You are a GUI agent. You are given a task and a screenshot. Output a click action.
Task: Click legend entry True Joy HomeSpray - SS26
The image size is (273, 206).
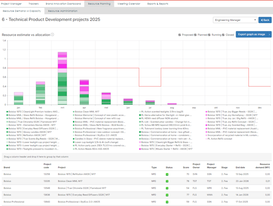coord(233,115)
